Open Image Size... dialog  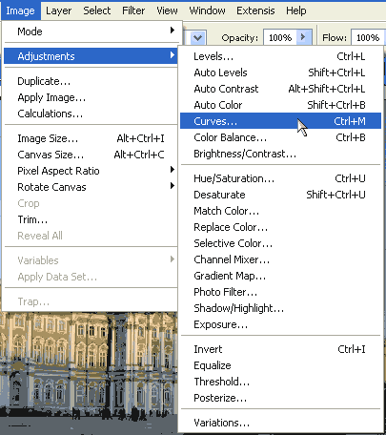pos(91,138)
